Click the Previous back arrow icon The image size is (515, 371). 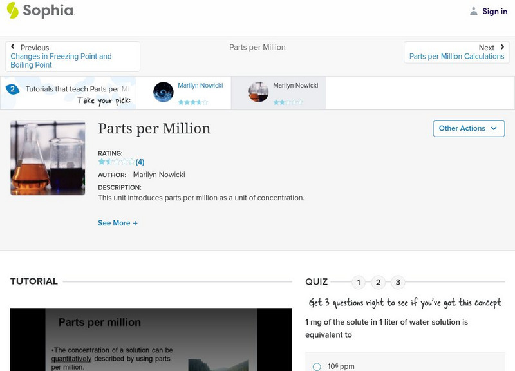click(x=14, y=45)
